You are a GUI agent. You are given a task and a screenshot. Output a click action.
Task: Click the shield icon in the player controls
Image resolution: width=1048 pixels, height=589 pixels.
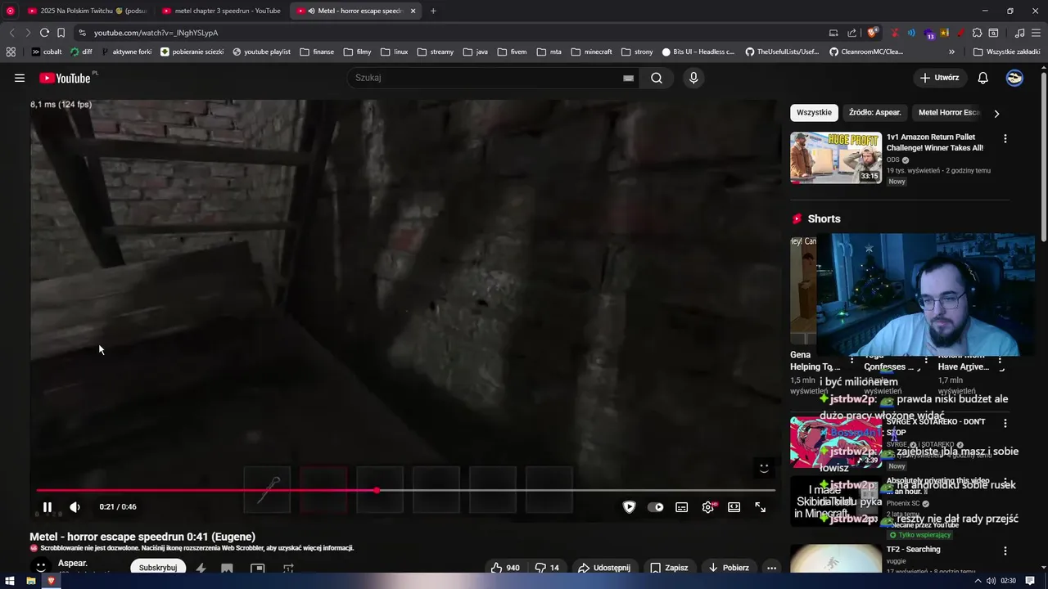click(x=629, y=507)
